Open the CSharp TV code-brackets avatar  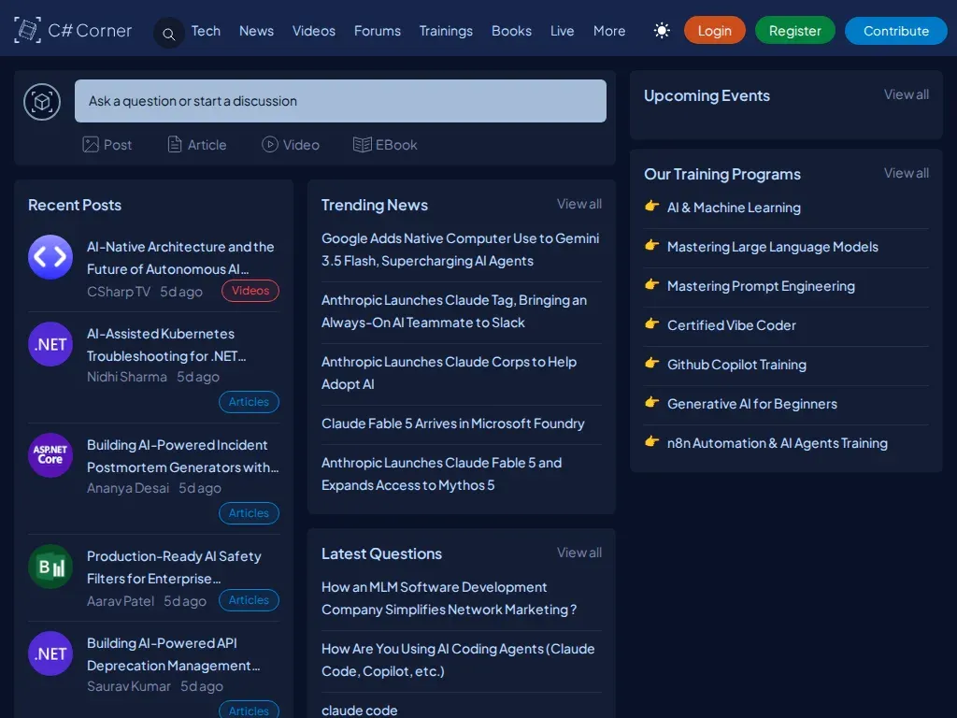point(50,257)
